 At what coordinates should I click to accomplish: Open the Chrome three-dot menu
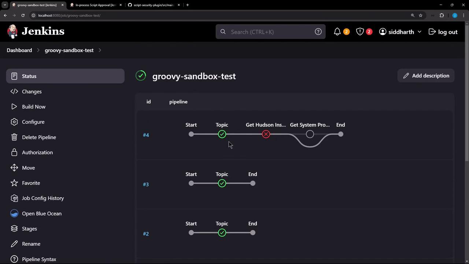pos(464,15)
